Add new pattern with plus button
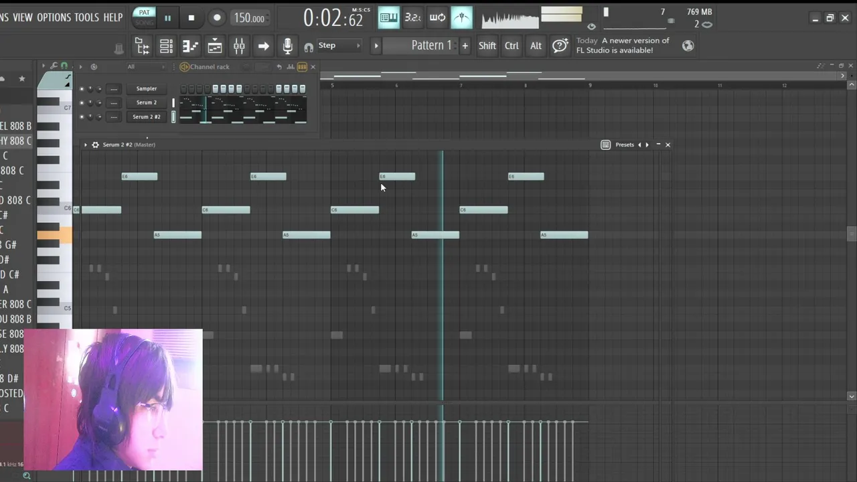 point(465,46)
